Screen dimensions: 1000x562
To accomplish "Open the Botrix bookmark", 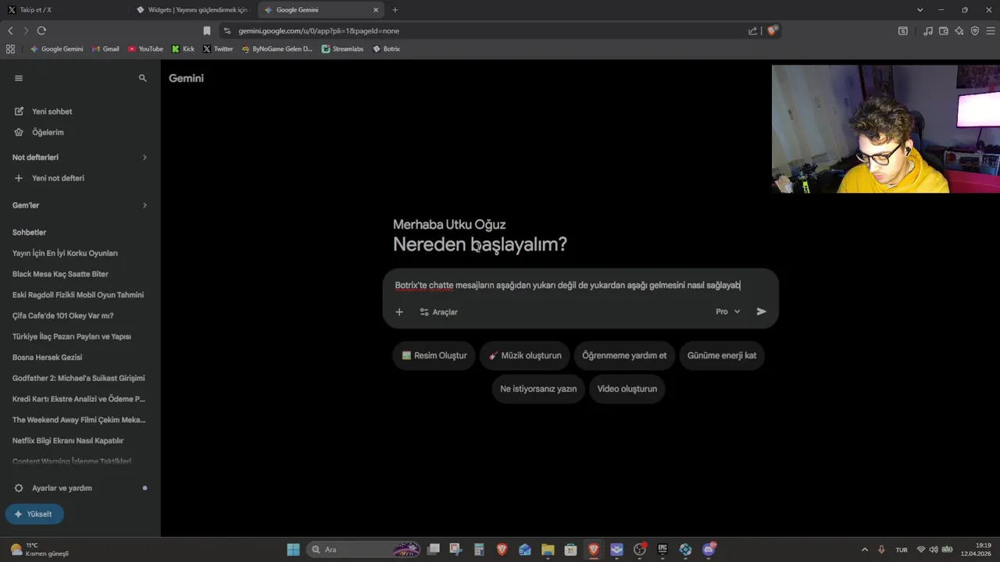I will pyautogui.click(x=386, y=48).
